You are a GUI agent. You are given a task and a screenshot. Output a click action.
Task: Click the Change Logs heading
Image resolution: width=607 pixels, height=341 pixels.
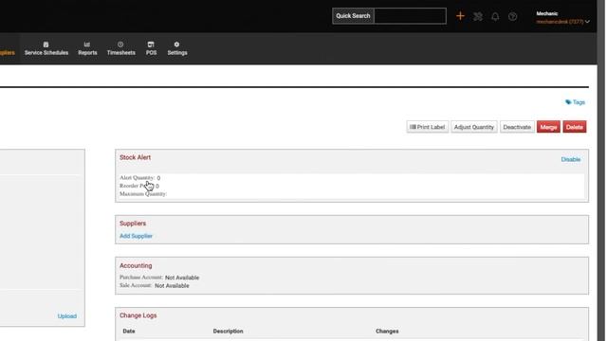(138, 315)
